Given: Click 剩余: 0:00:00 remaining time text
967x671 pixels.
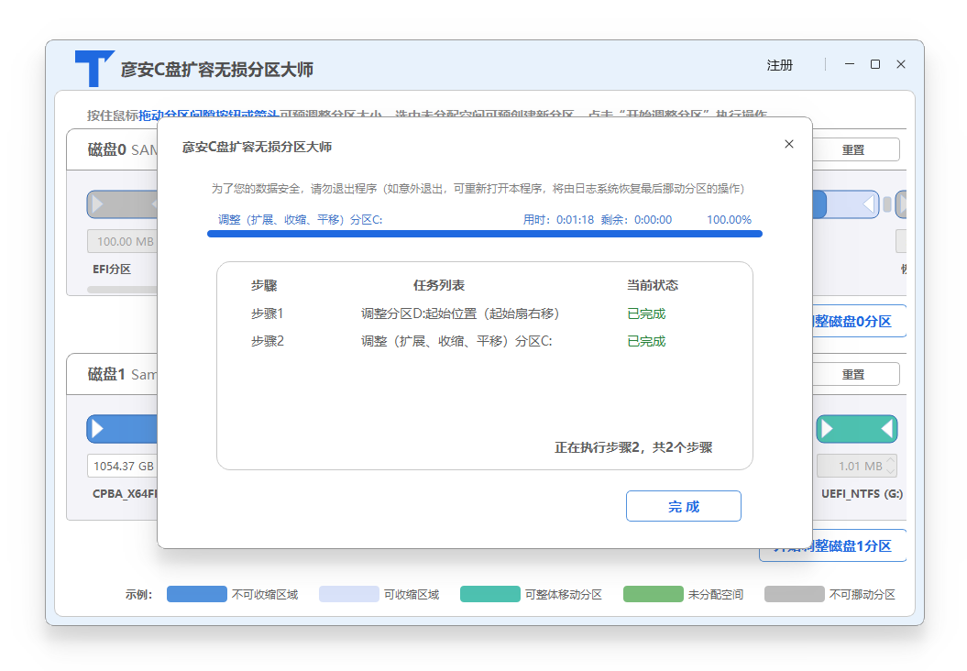Looking at the screenshot, I should tap(636, 220).
